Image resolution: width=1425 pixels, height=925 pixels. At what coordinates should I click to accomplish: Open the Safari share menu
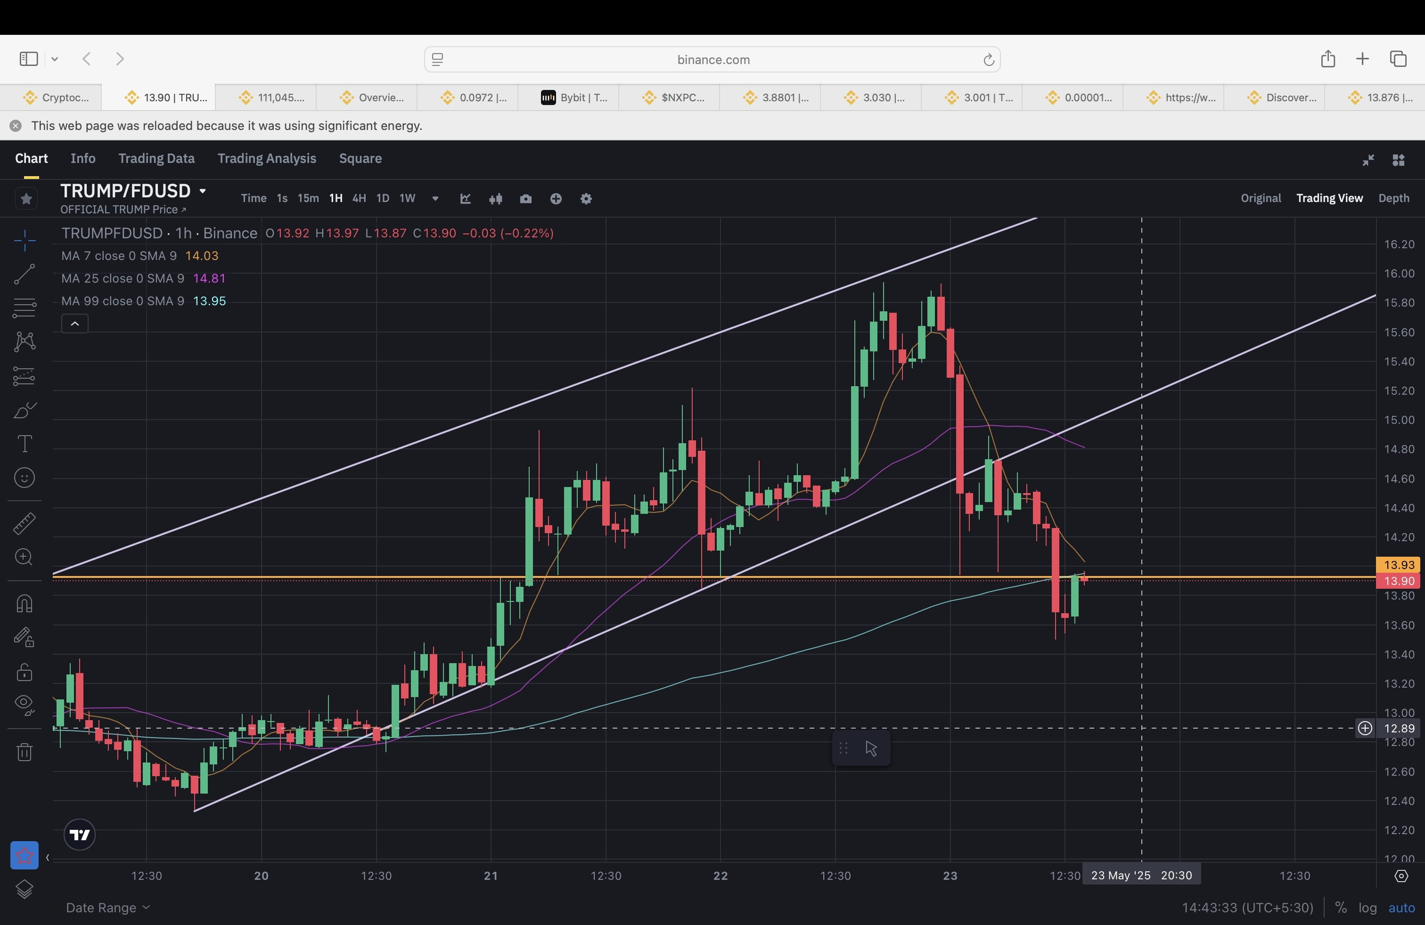tap(1328, 58)
